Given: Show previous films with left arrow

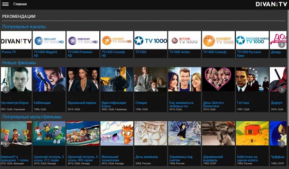Looking at the screenshot, I should 6,89.
